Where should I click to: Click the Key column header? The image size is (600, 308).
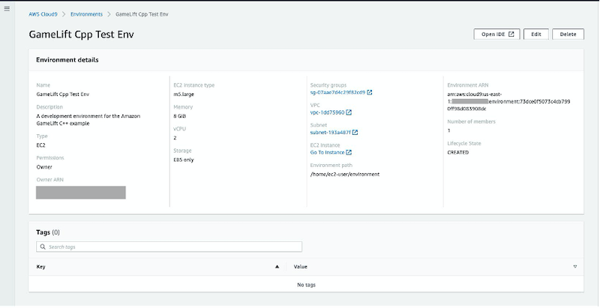(x=40, y=267)
